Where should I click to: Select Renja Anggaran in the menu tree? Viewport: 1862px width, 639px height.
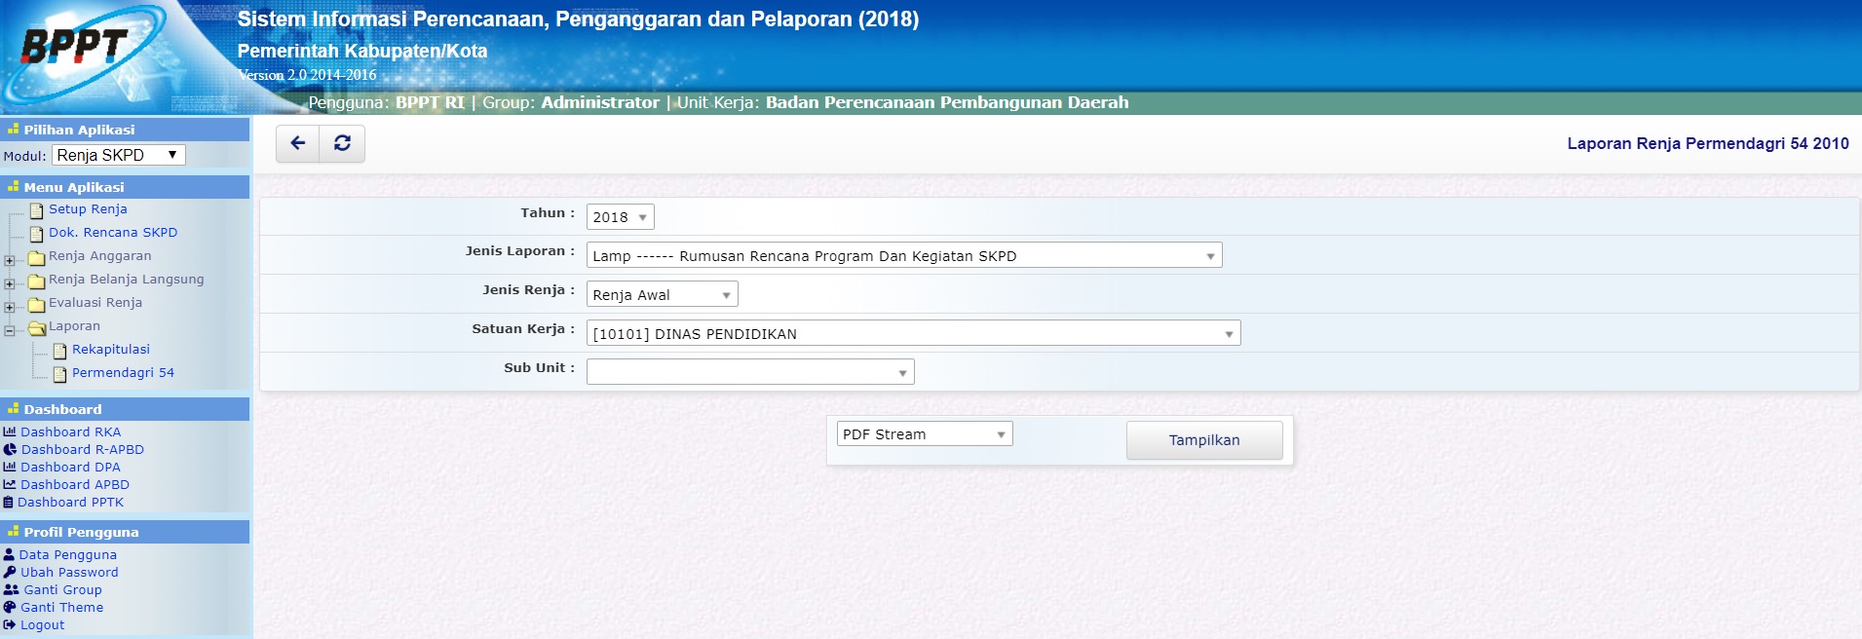(100, 255)
